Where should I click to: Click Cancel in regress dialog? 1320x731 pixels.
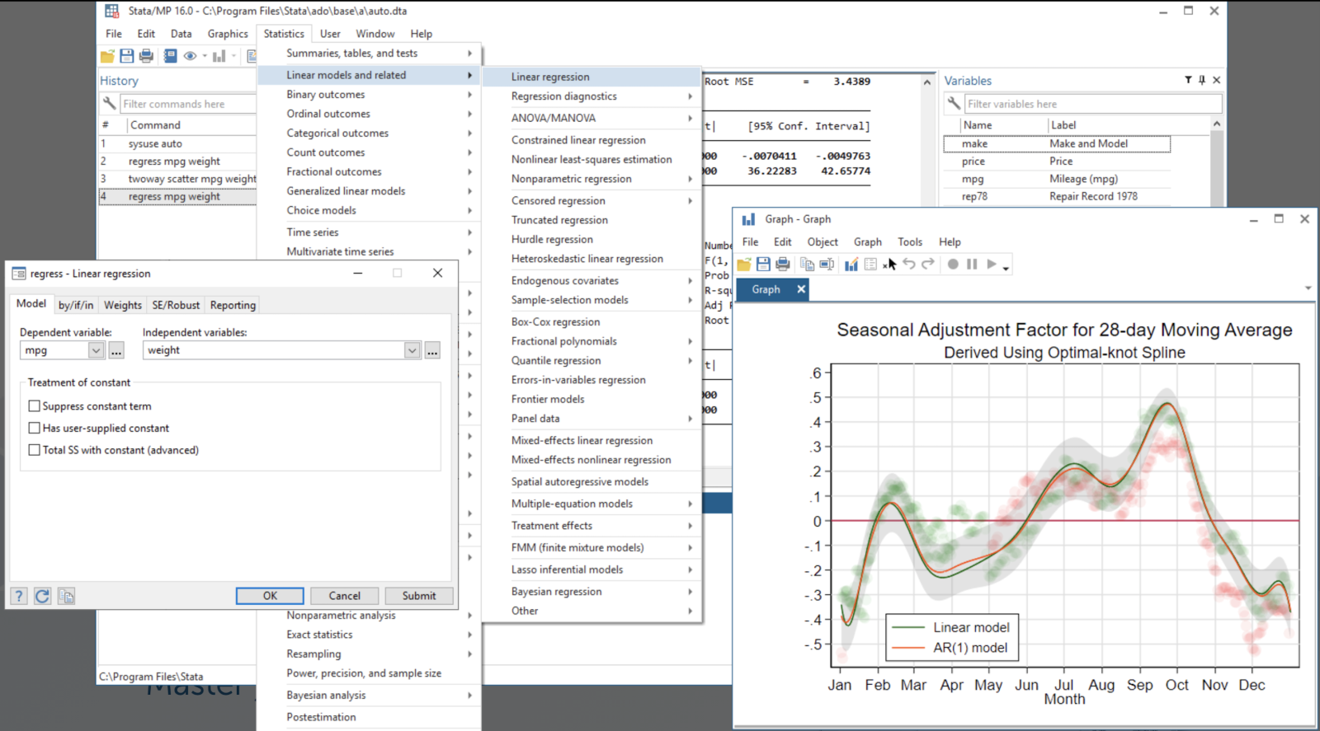[345, 596]
